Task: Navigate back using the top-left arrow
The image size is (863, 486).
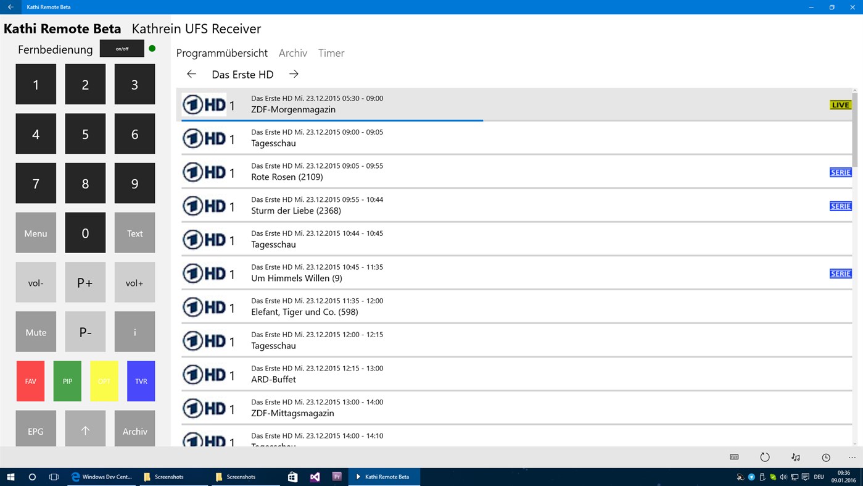Action: point(10,7)
